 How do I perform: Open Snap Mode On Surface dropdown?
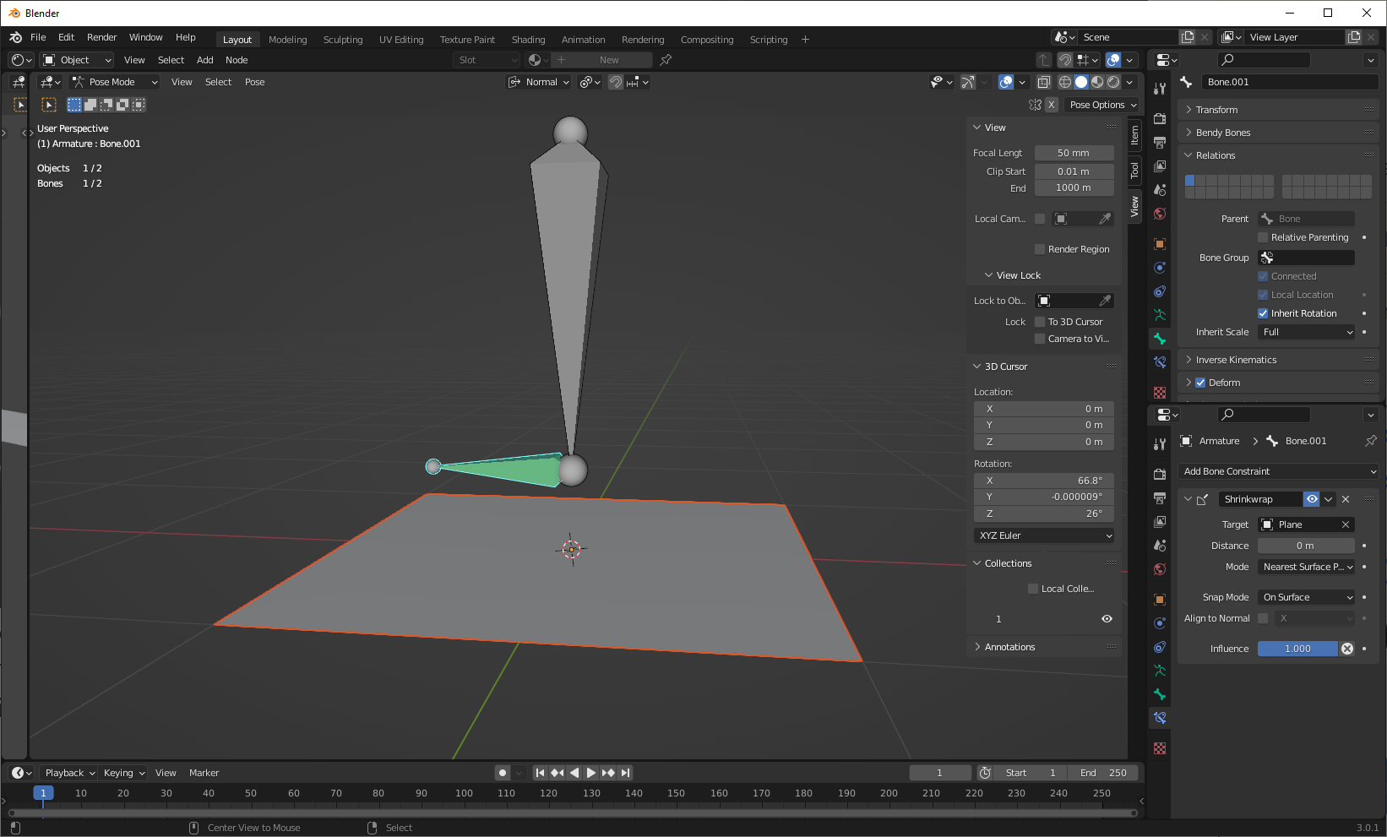(1306, 597)
